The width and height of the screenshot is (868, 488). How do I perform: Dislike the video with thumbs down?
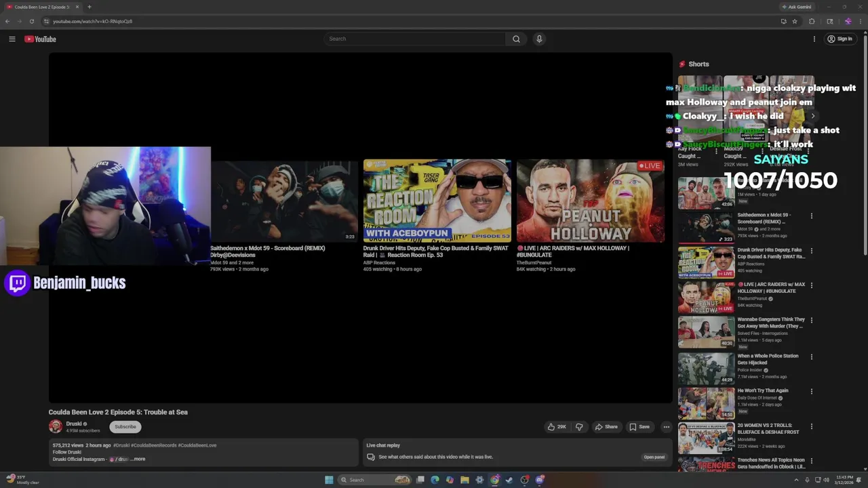point(579,427)
